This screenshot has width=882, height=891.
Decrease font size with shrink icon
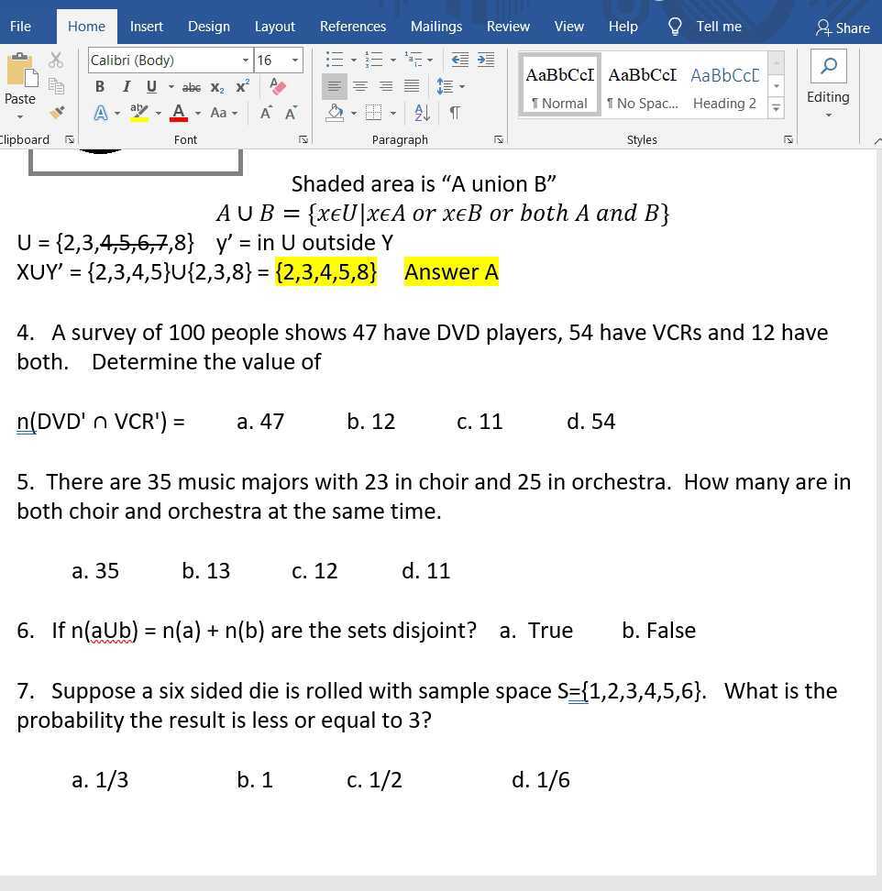(x=291, y=113)
